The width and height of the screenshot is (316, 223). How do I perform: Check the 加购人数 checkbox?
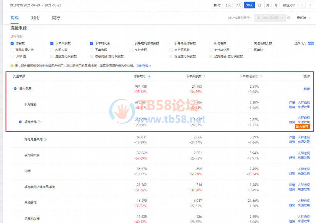coord(52,50)
